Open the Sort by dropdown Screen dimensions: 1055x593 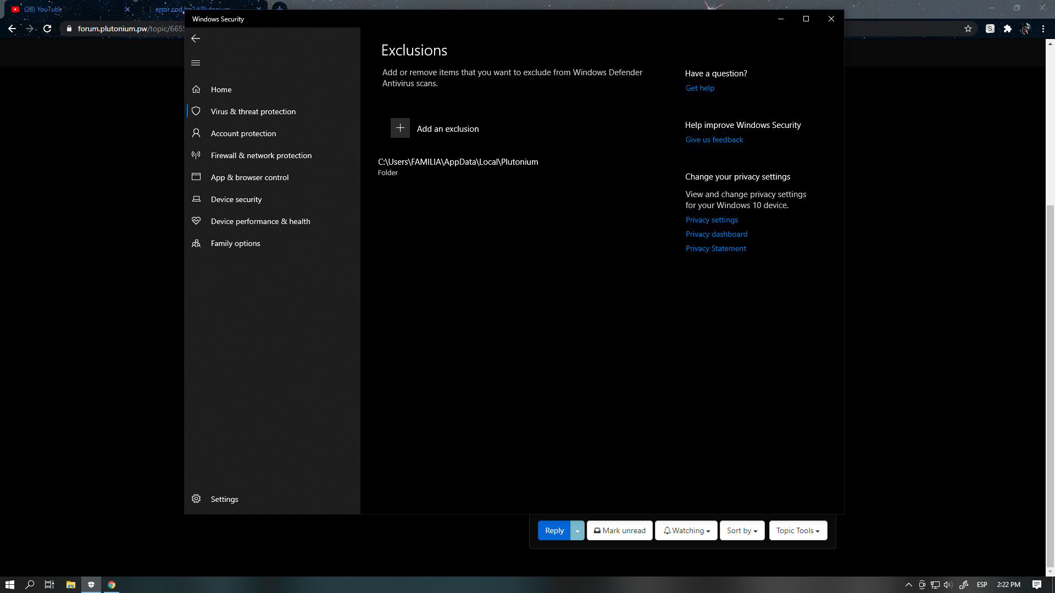pyautogui.click(x=742, y=530)
